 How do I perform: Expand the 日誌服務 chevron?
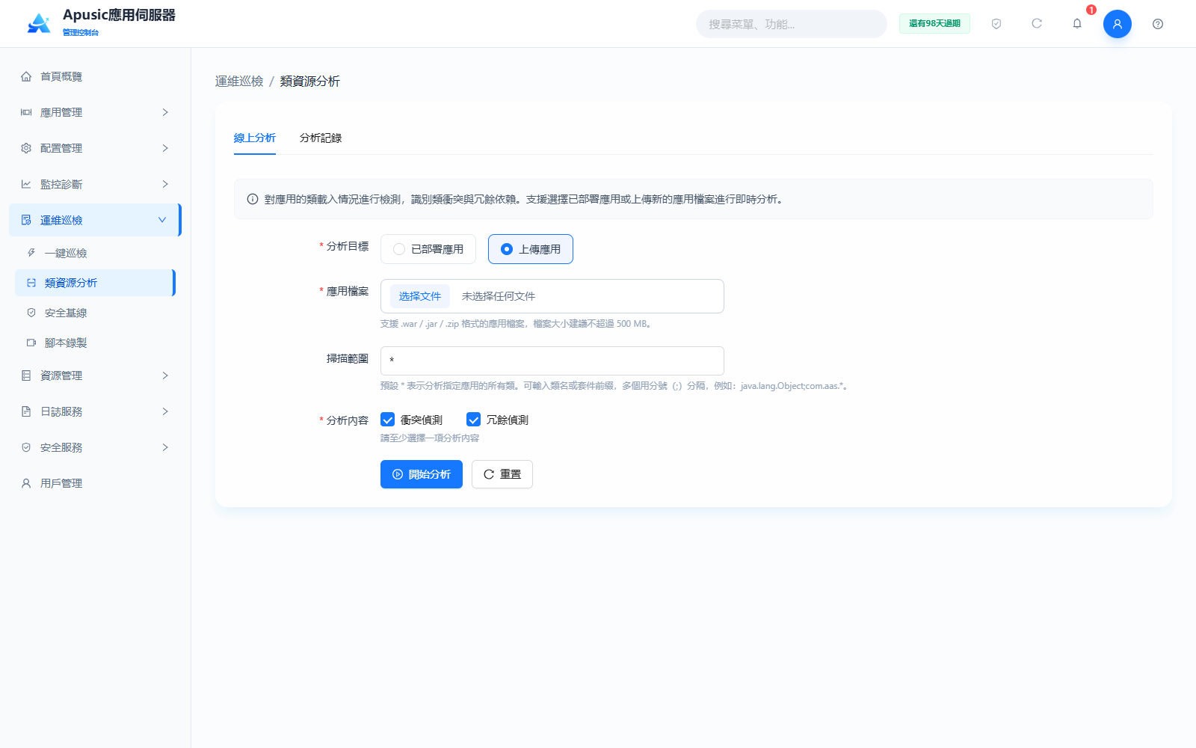point(165,411)
